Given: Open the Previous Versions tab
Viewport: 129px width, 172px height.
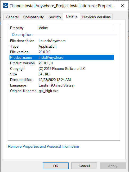Looking at the screenshot, I should tap(96, 17).
